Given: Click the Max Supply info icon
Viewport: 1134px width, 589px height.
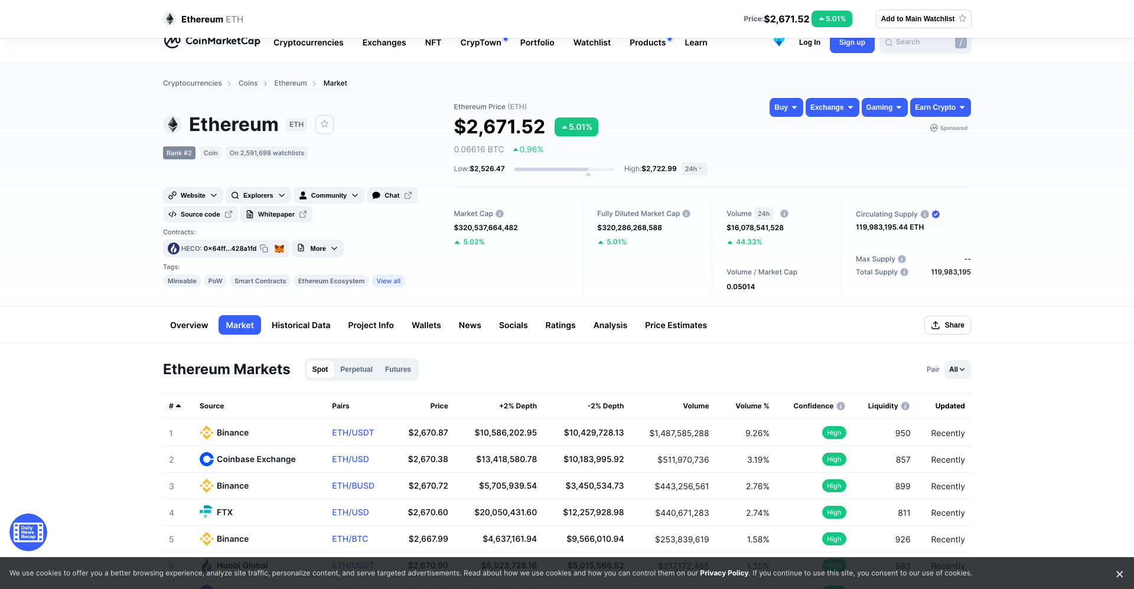Looking at the screenshot, I should (902, 259).
